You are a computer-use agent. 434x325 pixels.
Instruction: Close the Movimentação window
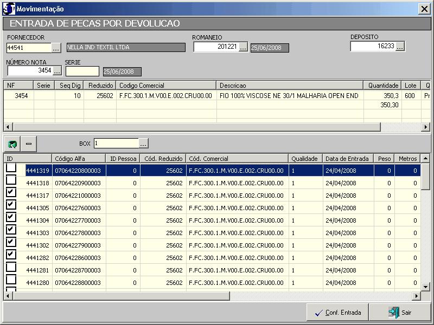[x=424, y=9]
